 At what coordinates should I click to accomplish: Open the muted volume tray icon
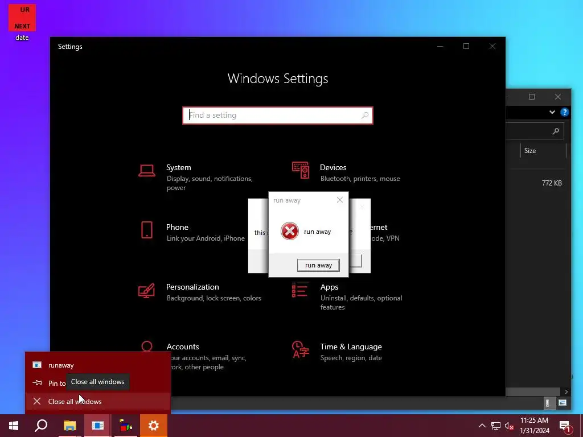(x=509, y=426)
